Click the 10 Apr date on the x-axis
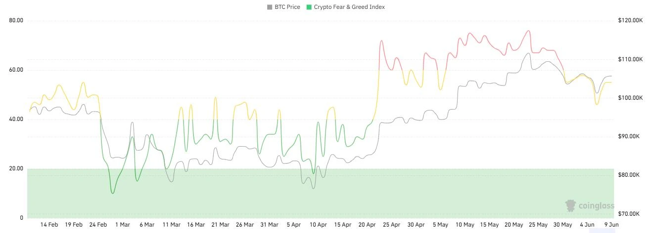Screen dimensions: 654x233 click(x=318, y=225)
